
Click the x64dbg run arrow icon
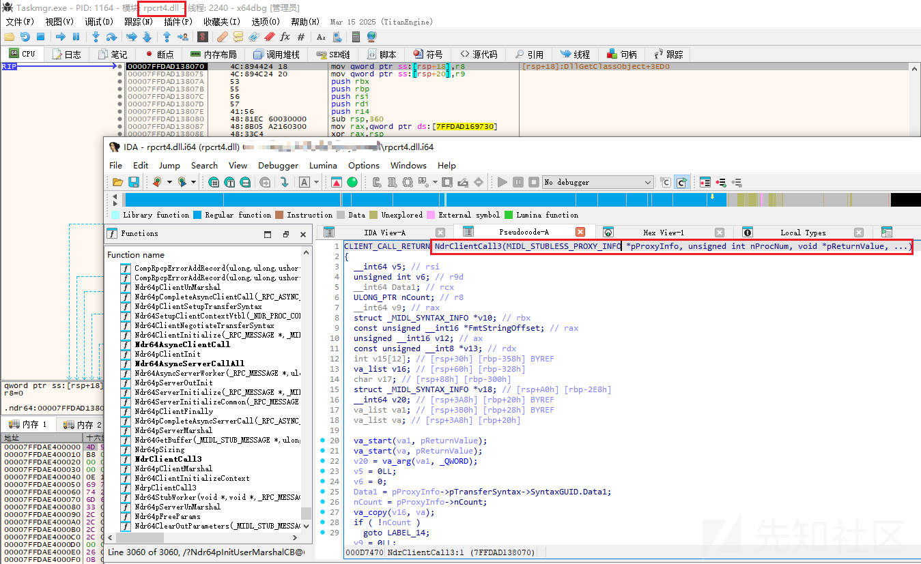click(61, 37)
